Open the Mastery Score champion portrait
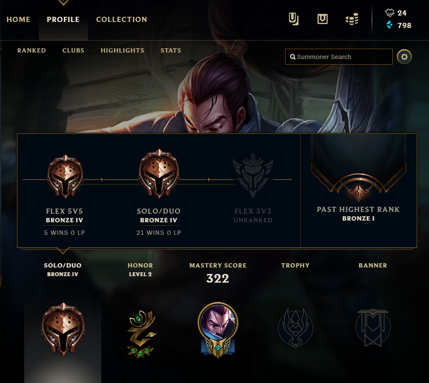 (x=218, y=330)
